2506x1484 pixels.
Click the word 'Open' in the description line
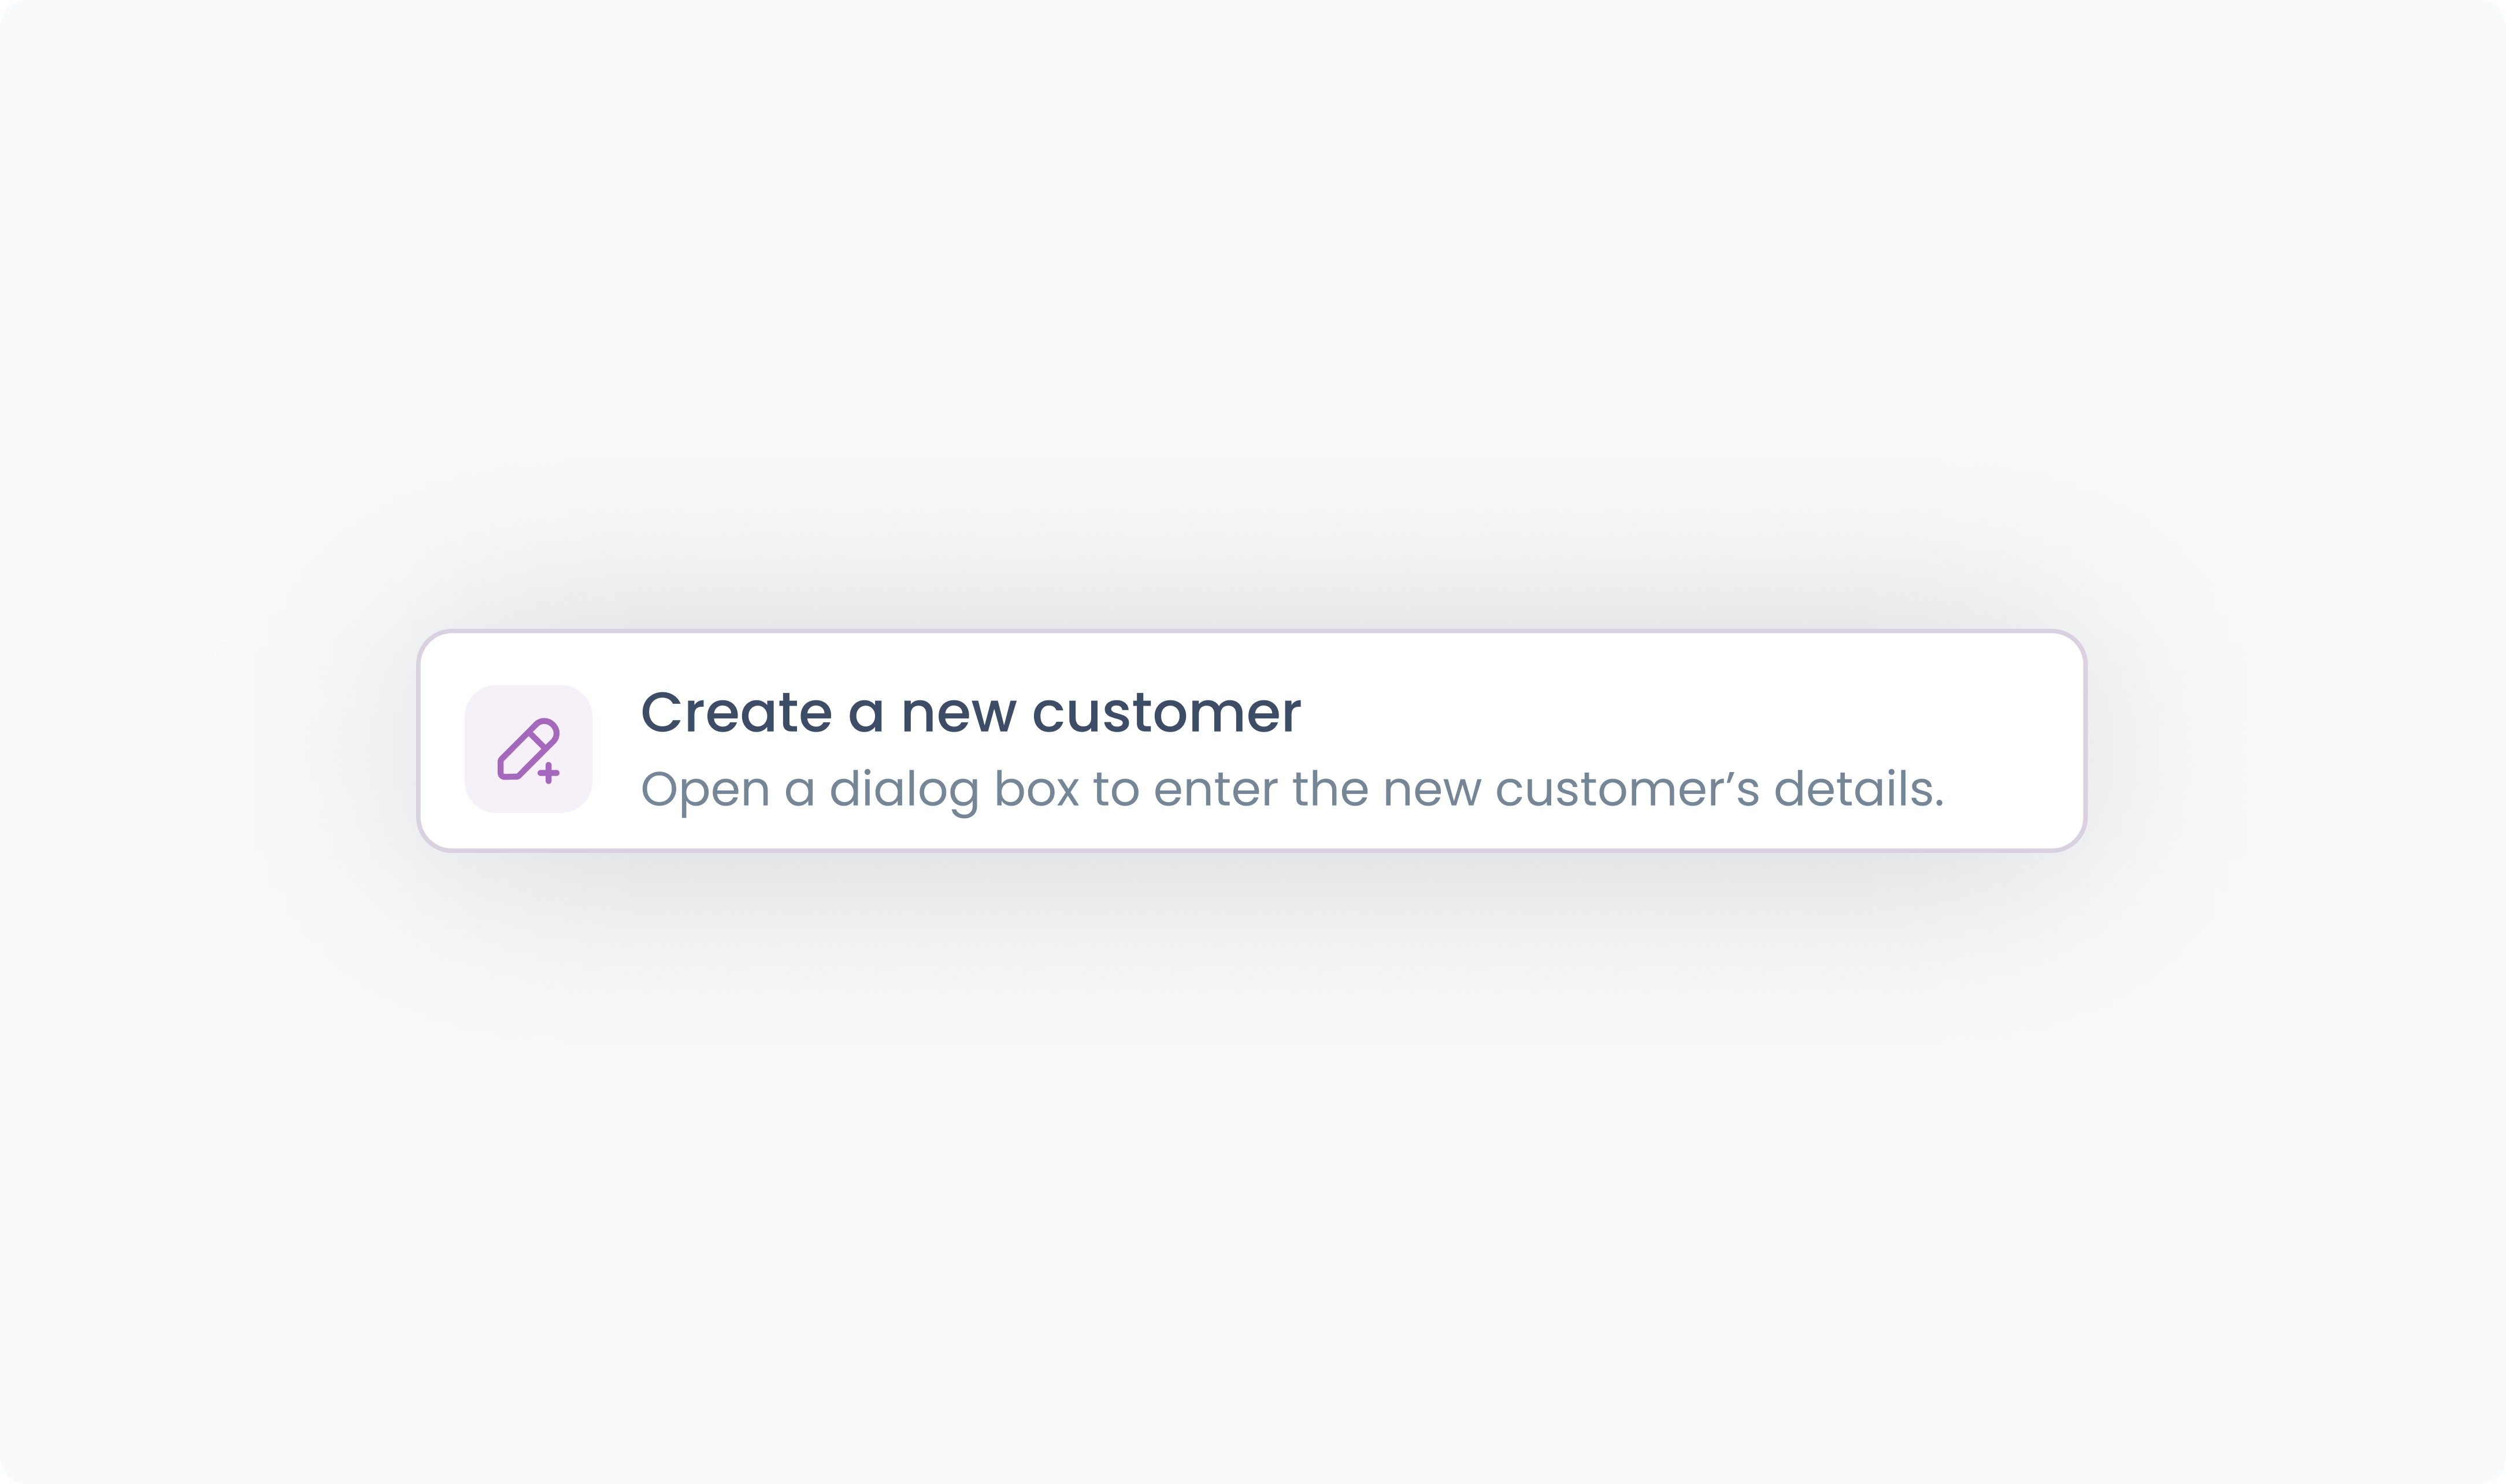coord(705,790)
